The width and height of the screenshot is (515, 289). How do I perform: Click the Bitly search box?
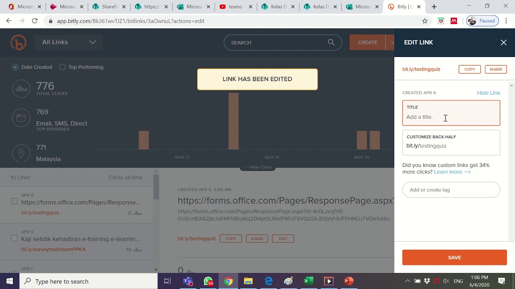point(283,42)
